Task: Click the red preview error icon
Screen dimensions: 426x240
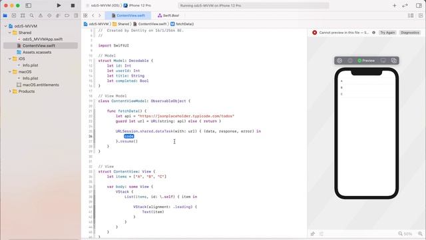Action: (x=314, y=33)
